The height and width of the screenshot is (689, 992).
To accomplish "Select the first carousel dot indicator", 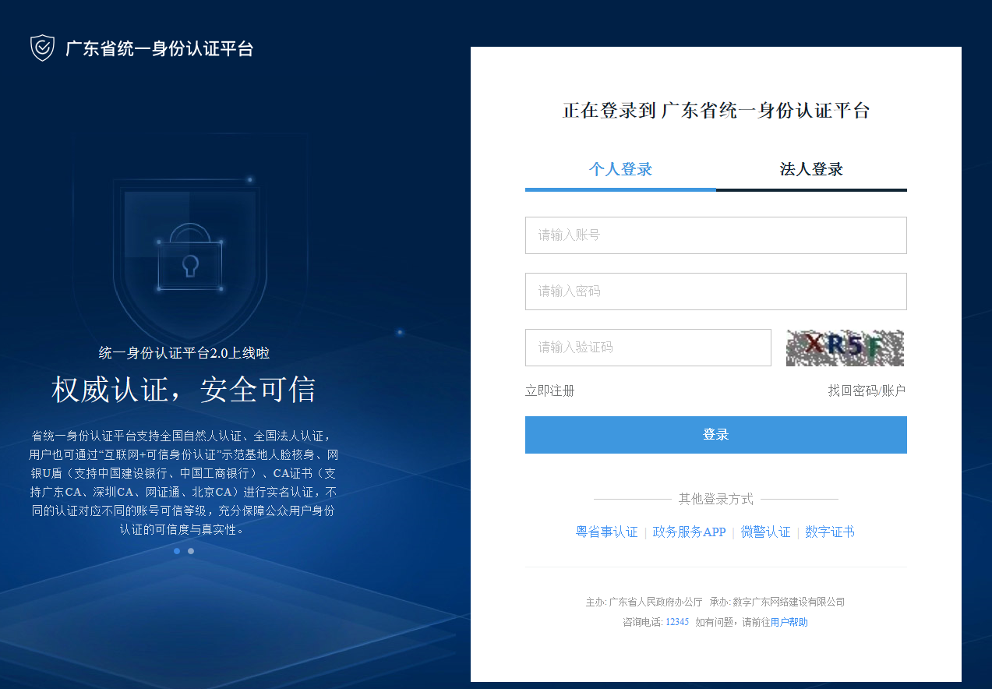I will tap(177, 551).
